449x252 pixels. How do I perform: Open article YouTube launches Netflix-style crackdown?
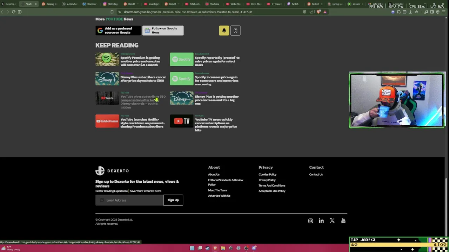point(142,123)
